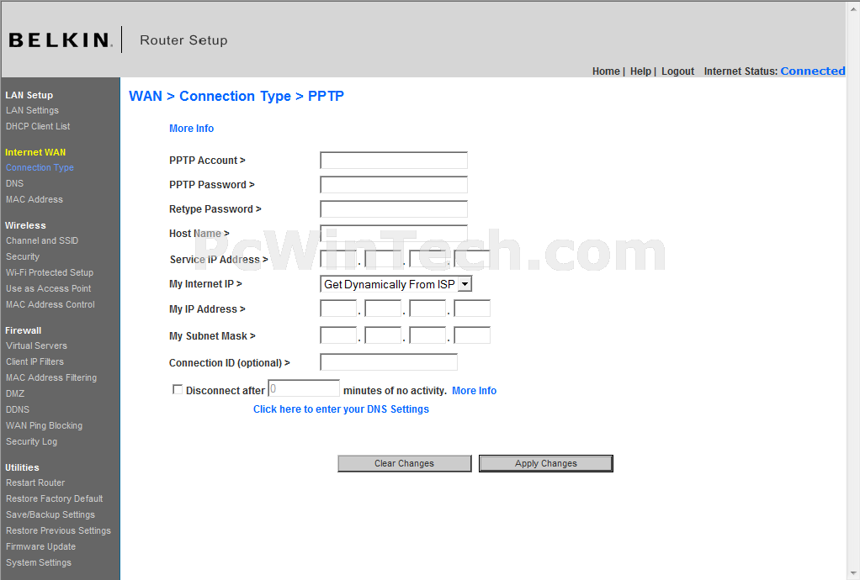Focus last octet of My Subnet Mask
The width and height of the screenshot is (860, 580).
[472, 335]
